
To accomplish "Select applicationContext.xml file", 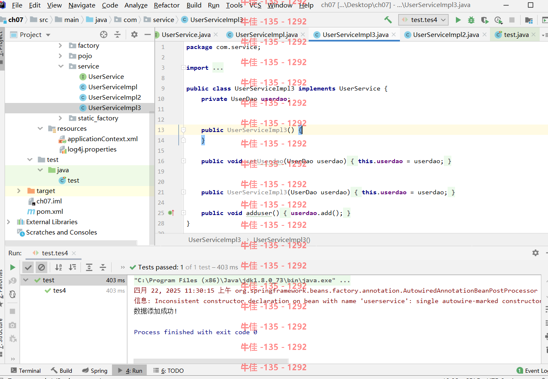I will coord(102,139).
